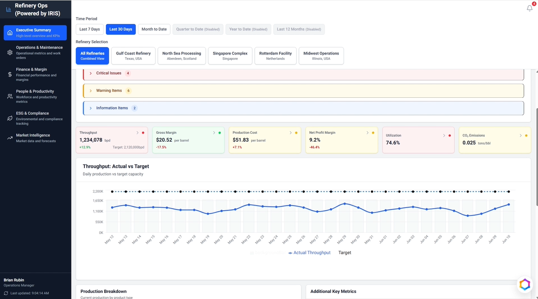The width and height of the screenshot is (538, 299).
Task: Open Utilization card details chevron
Action: (x=444, y=135)
